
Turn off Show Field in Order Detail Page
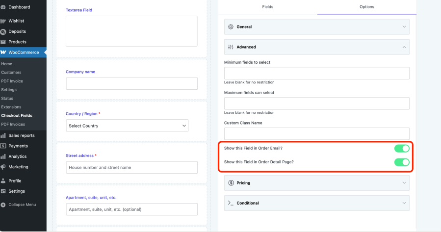(401, 162)
